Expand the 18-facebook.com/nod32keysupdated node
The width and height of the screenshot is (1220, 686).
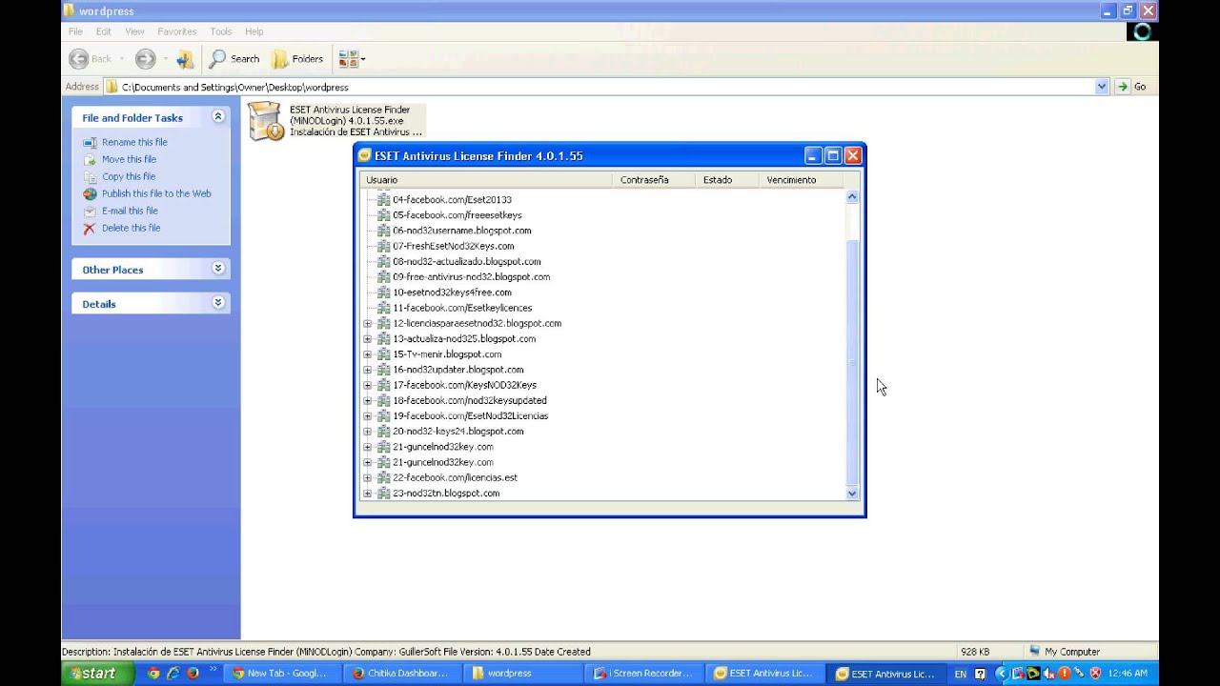(x=368, y=401)
